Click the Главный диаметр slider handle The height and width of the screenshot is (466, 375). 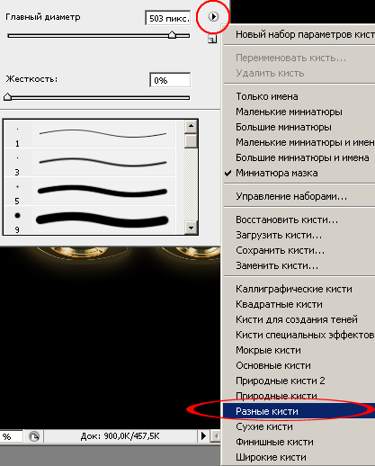[172, 35]
